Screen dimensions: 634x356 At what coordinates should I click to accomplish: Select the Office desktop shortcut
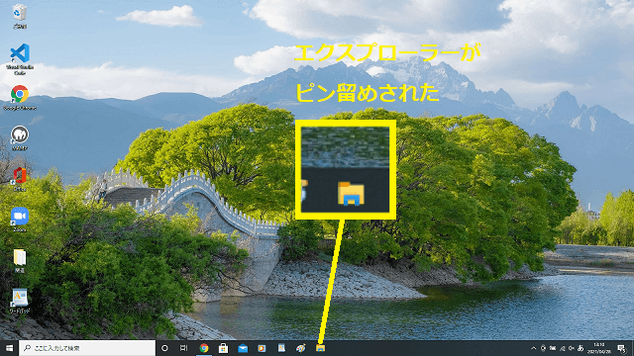point(20,179)
